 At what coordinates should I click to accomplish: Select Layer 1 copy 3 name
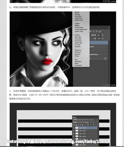[82, 145]
